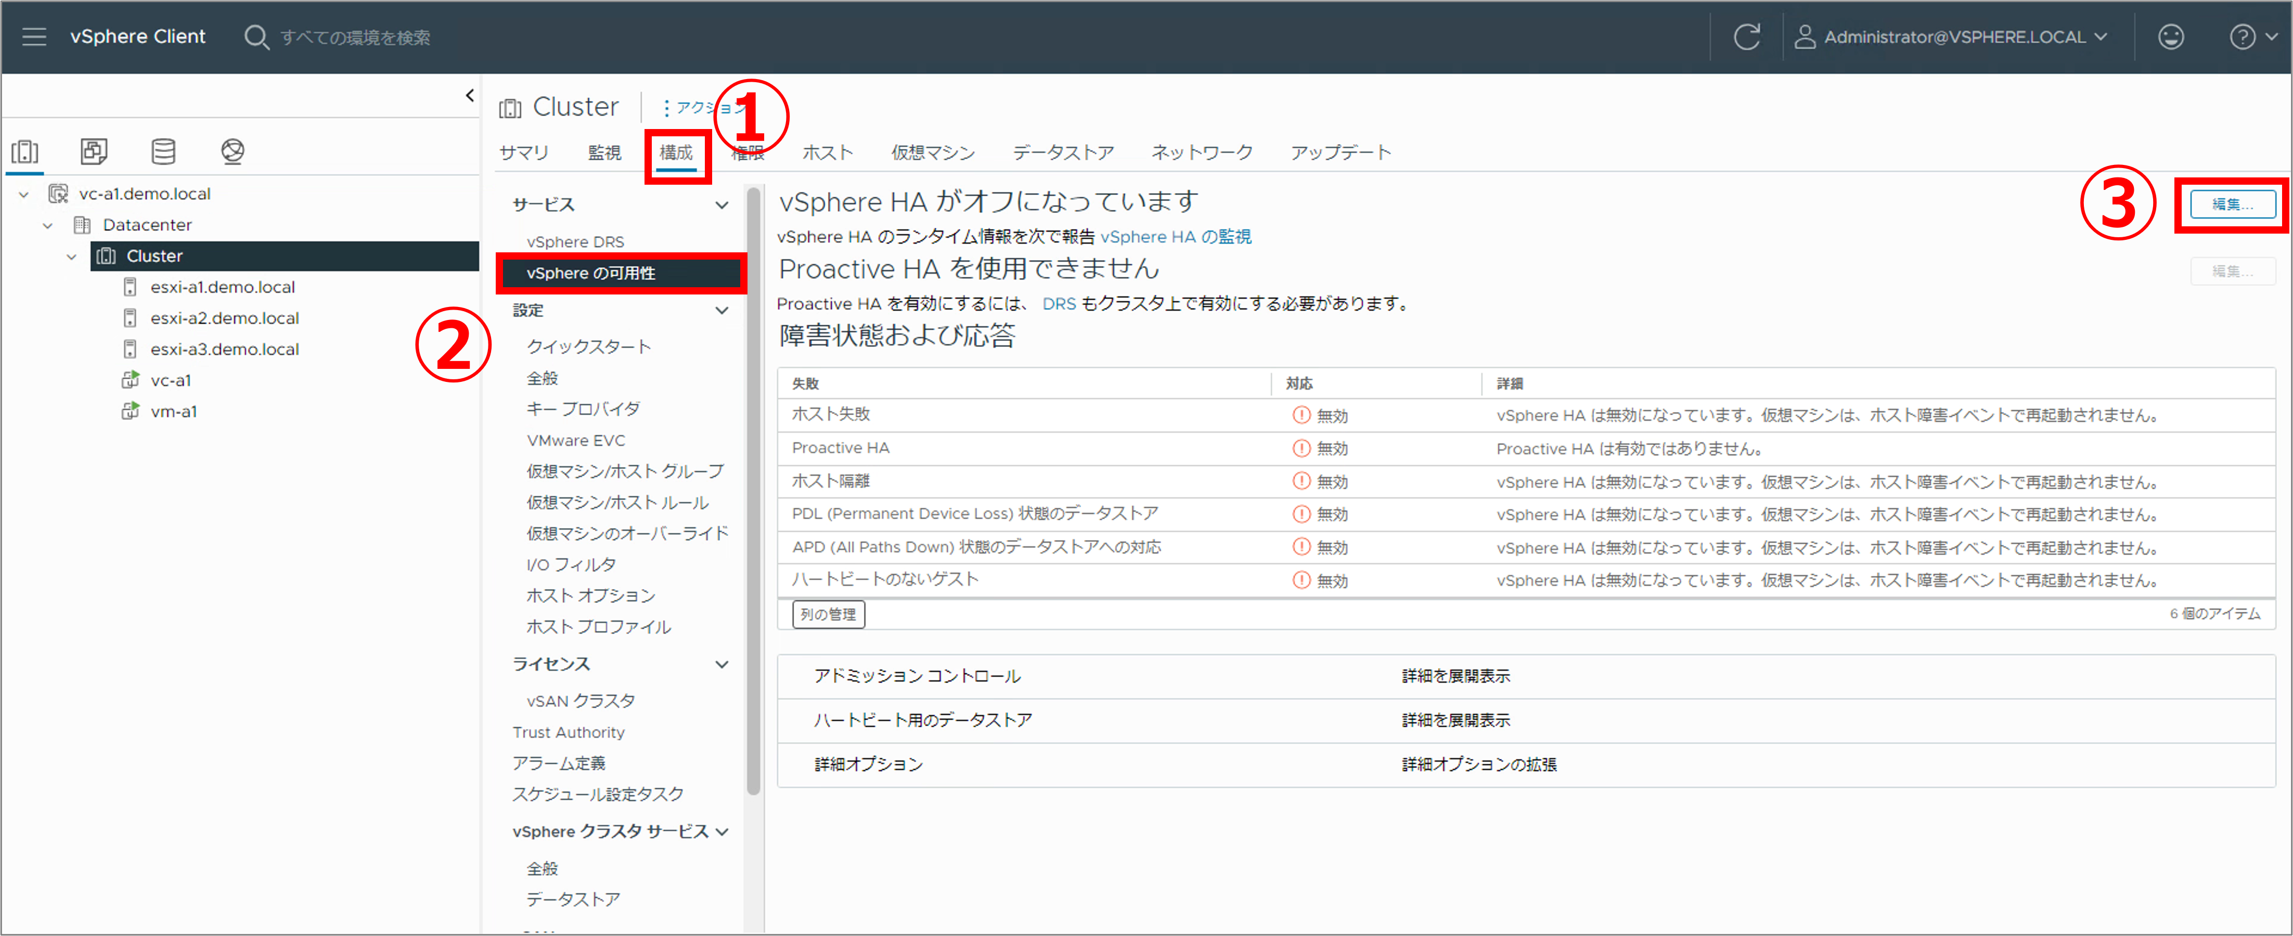
Task: Open the help question mark menu
Action: click(2243, 36)
